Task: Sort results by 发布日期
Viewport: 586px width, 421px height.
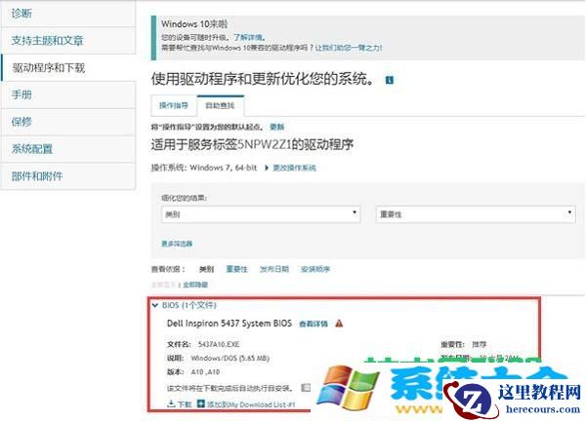Action: (274, 269)
